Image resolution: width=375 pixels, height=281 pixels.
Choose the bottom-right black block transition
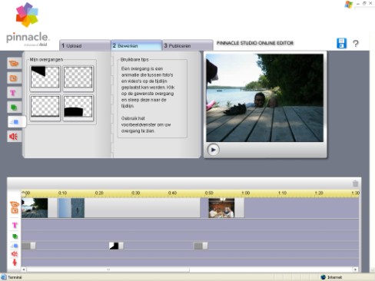[78, 107]
